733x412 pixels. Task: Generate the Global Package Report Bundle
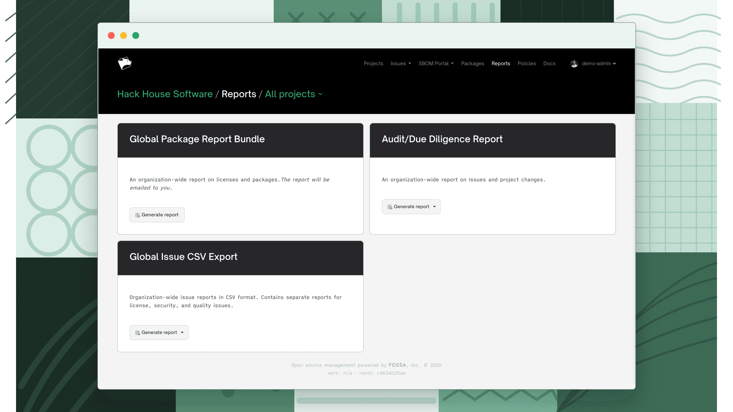tap(157, 215)
